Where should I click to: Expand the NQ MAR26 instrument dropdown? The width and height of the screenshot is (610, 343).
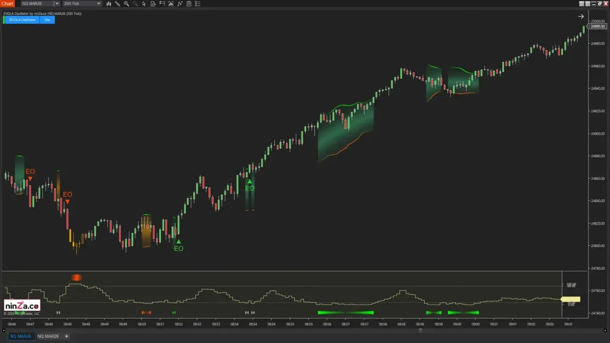point(37,4)
